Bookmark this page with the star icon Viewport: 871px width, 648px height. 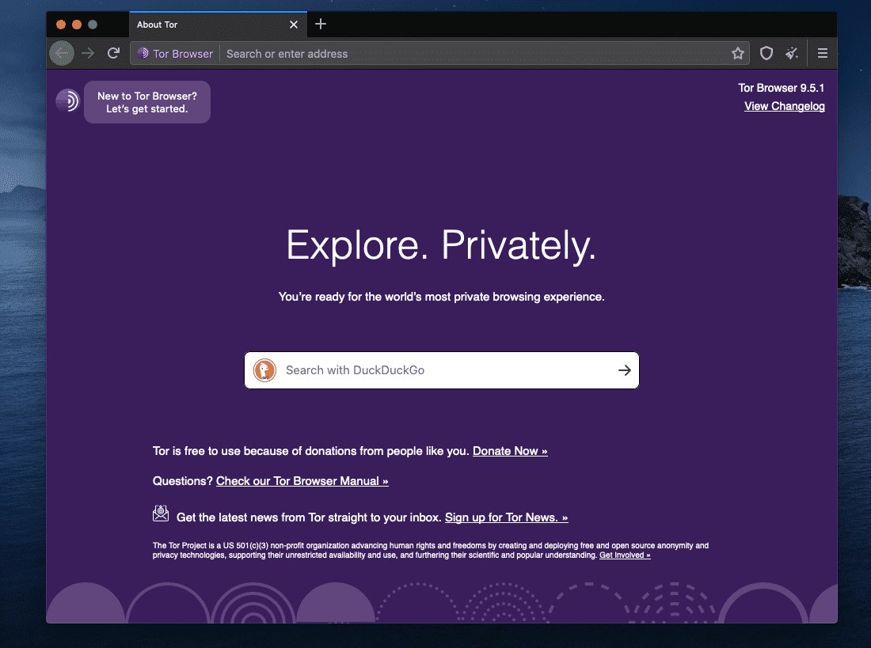(x=738, y=54)
